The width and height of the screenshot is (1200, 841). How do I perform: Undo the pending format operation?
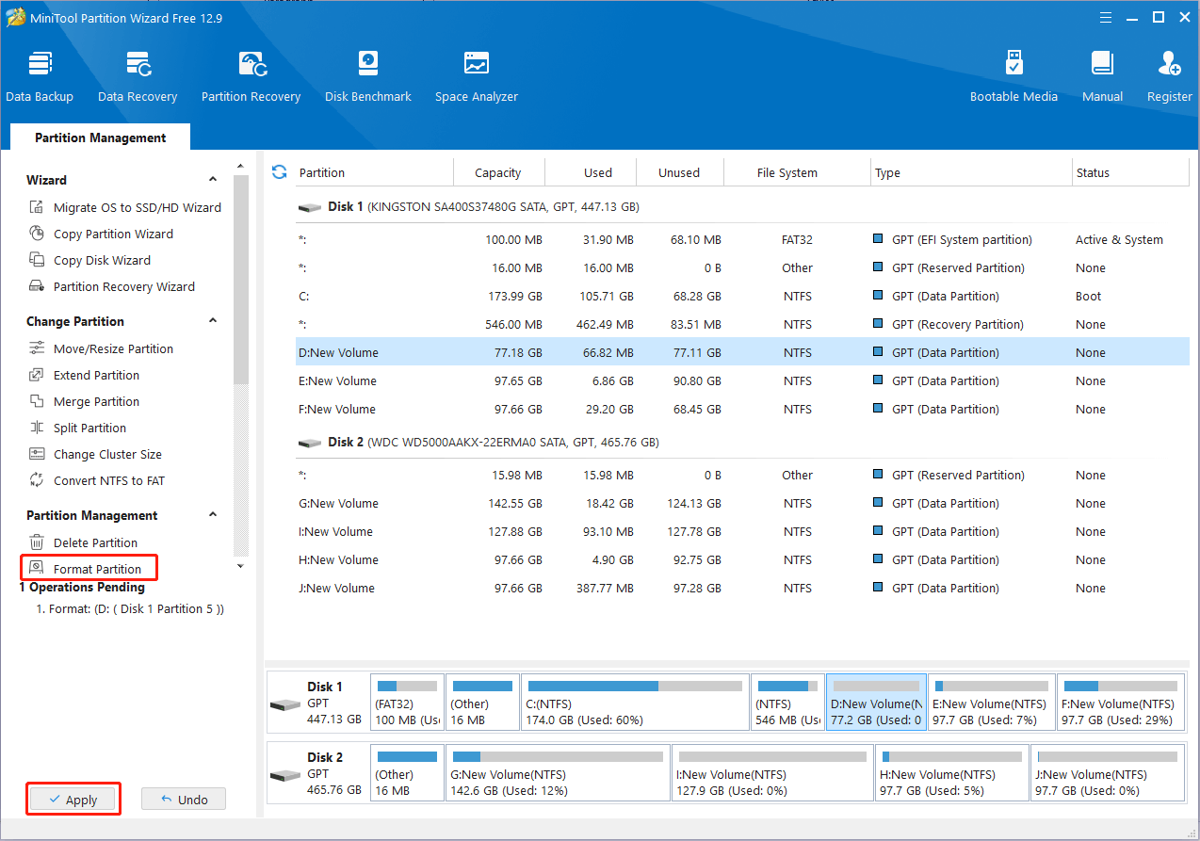point(183,799)
